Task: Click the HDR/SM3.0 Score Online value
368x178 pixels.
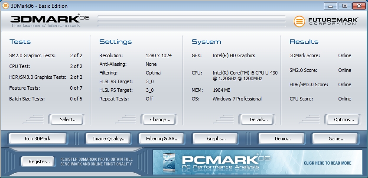Action: [x=345, y=84]
